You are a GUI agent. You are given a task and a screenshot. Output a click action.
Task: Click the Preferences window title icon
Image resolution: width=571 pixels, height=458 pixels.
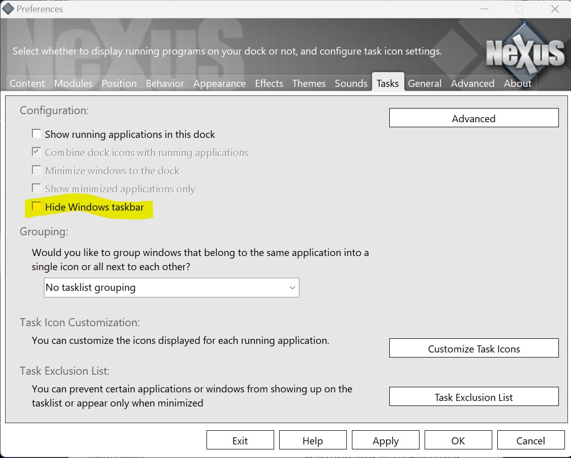8,9
